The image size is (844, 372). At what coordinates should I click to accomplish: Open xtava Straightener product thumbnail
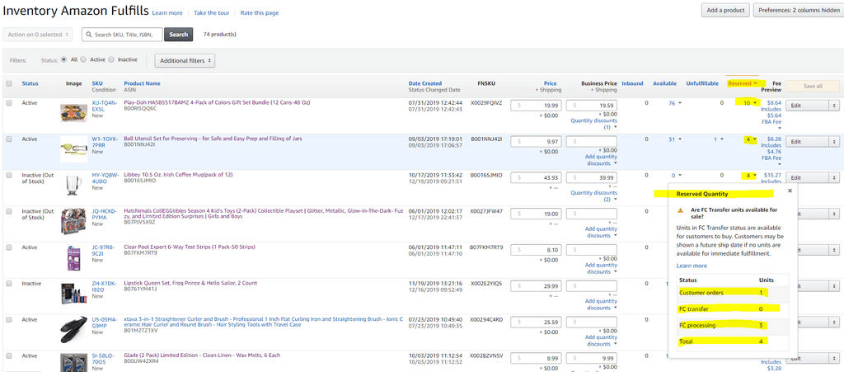(x=73, y=329)
